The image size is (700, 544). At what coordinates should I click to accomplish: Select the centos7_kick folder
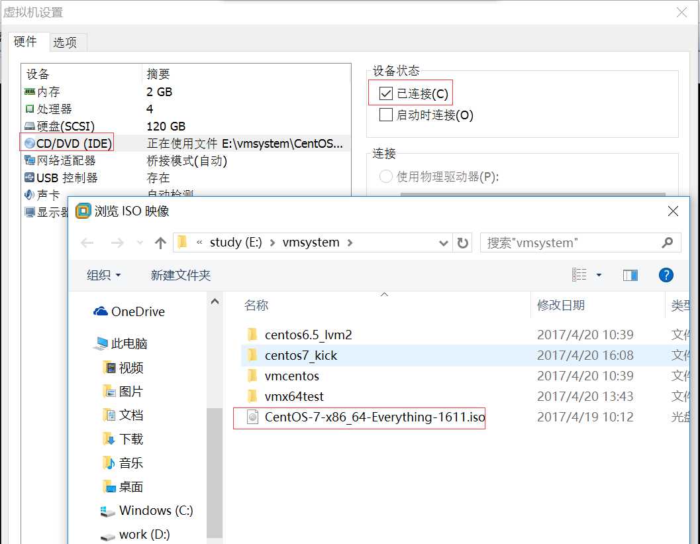click(x=301, y=355)
